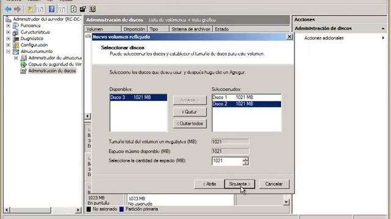The height and width of the screenshot is (219, 391).
Task: Select the Funciones tree item
Action: [31, 26]
